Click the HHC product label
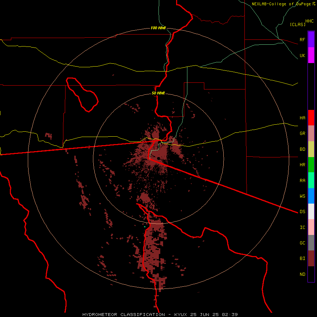 click(309, 21)
